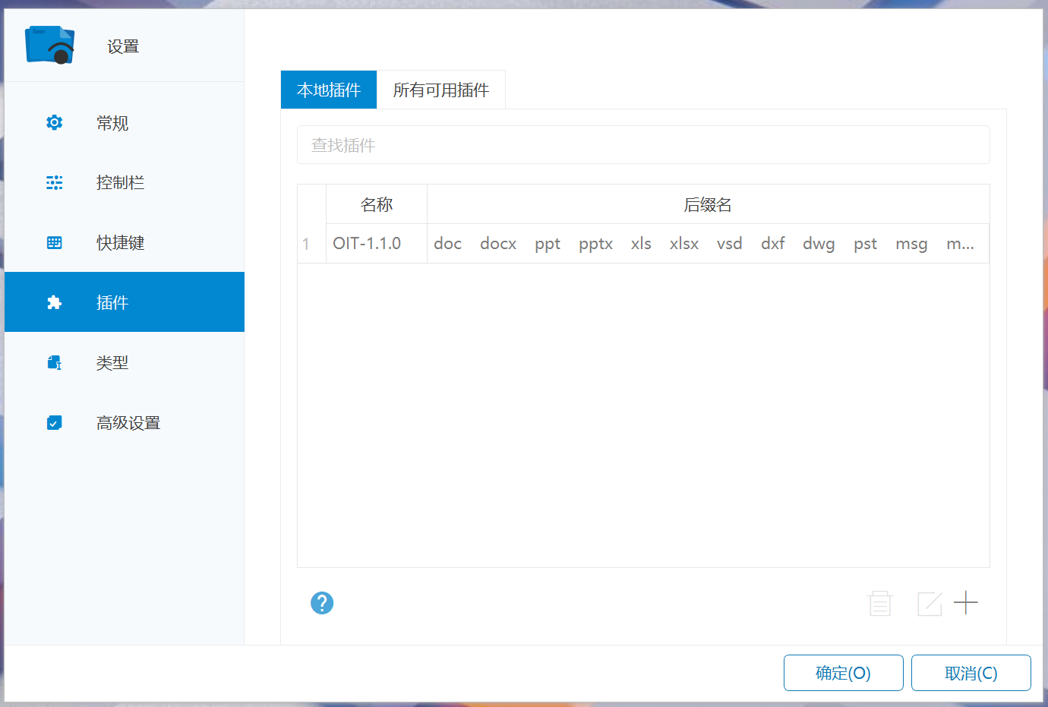Screen dimensions: 1048x707
Task: Open the 常规 settings section
Action: [x=125, y=122]
